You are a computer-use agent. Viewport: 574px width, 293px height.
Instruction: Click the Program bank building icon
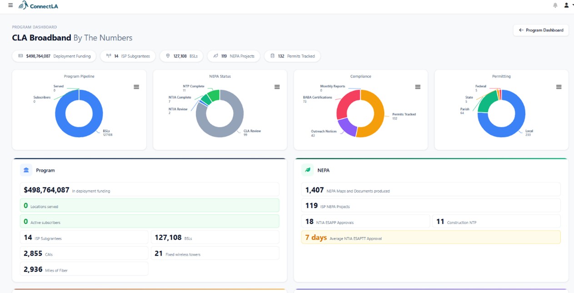point(26,170)
